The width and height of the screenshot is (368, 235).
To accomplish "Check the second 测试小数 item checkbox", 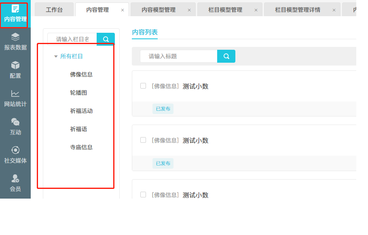I will pyautogui.click(x=143, y=140).
